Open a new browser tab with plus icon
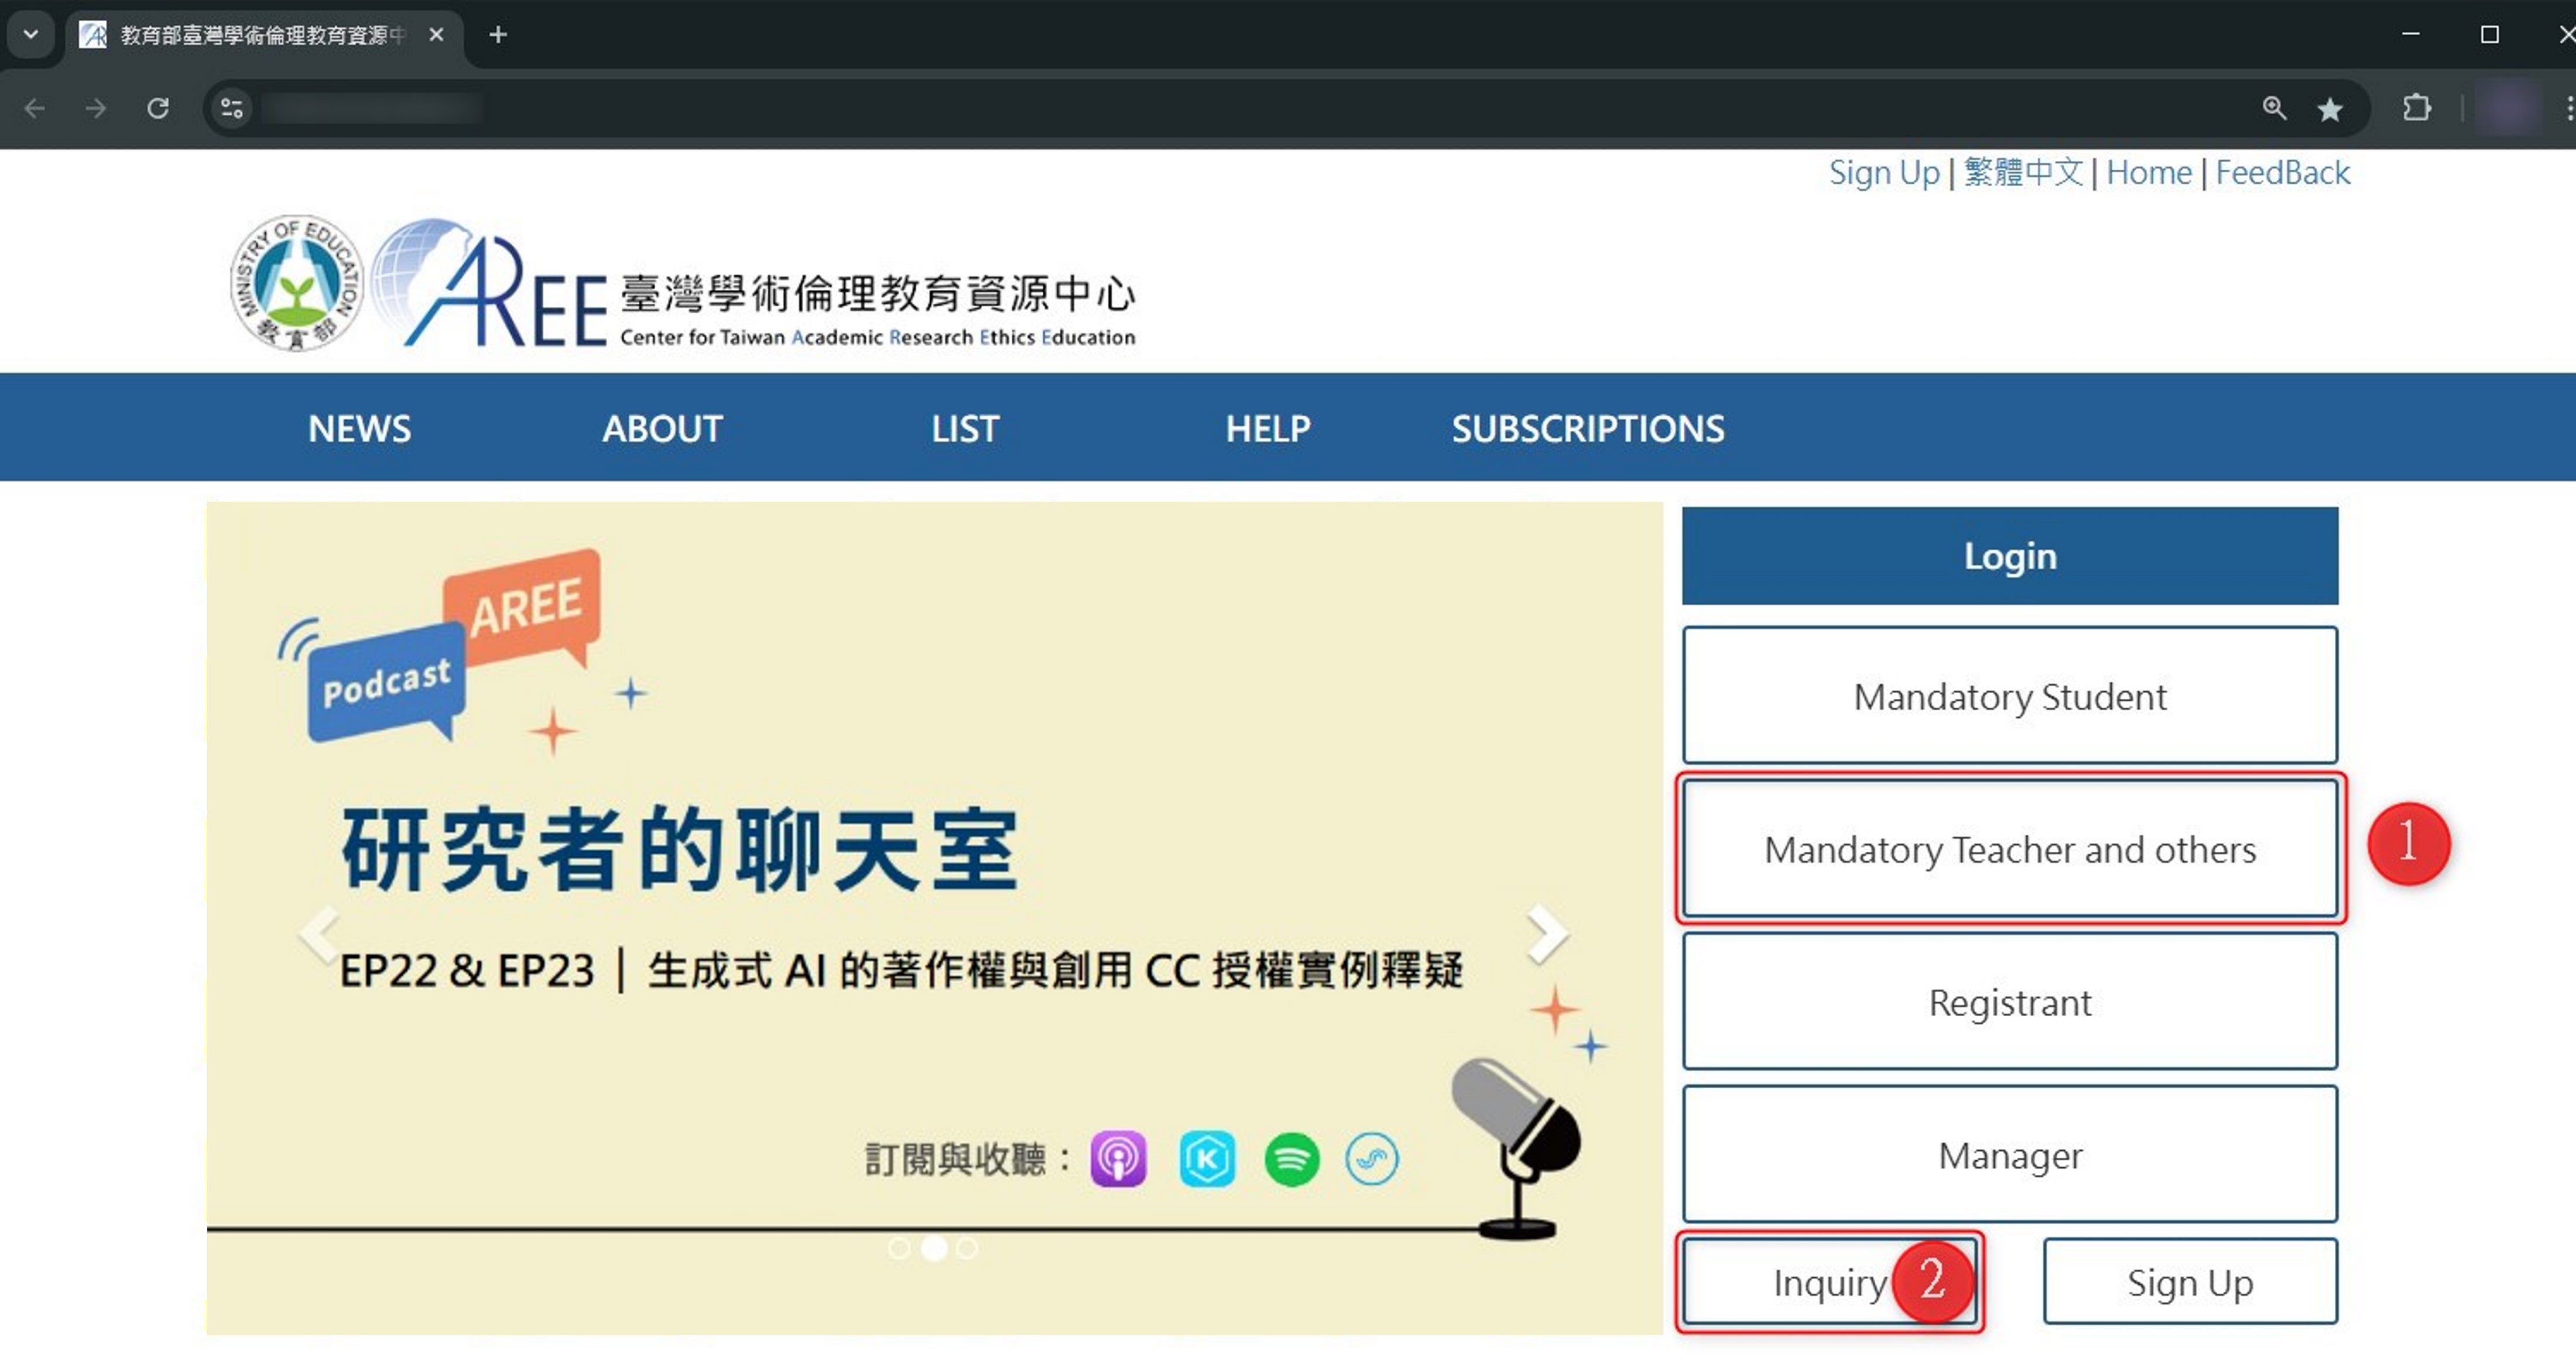This screenshot has height=1361, width=2576. (498, 35)
